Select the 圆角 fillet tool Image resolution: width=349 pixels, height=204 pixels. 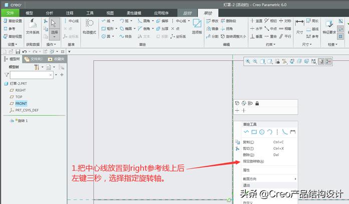pyautogui.click(x=144, y=21)
